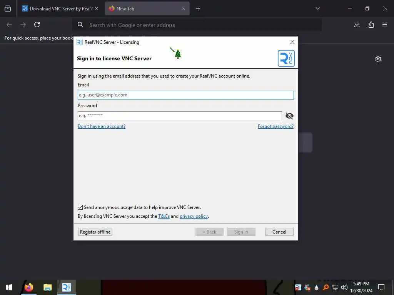The width and height of the screenshot is (394, 295).
Task: Go forward in Firefox history
Action: point(23,25)
